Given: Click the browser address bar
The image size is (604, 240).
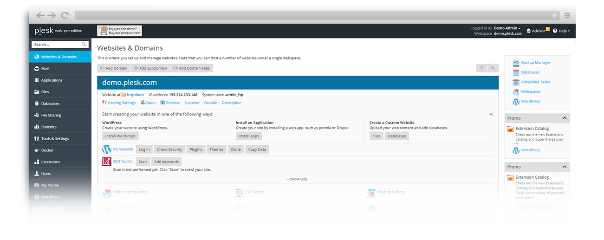Looking at the screenshot, I should click(x=317, y=15).
